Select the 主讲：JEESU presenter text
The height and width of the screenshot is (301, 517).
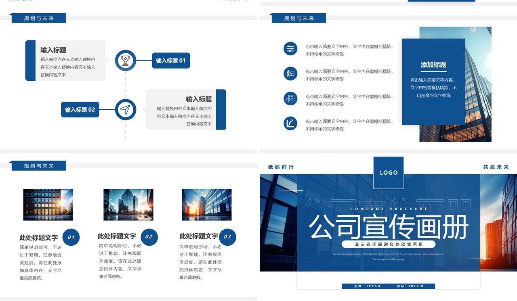tap(368, 286)
